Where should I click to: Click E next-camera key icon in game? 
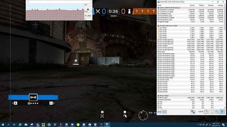point(51,103)
